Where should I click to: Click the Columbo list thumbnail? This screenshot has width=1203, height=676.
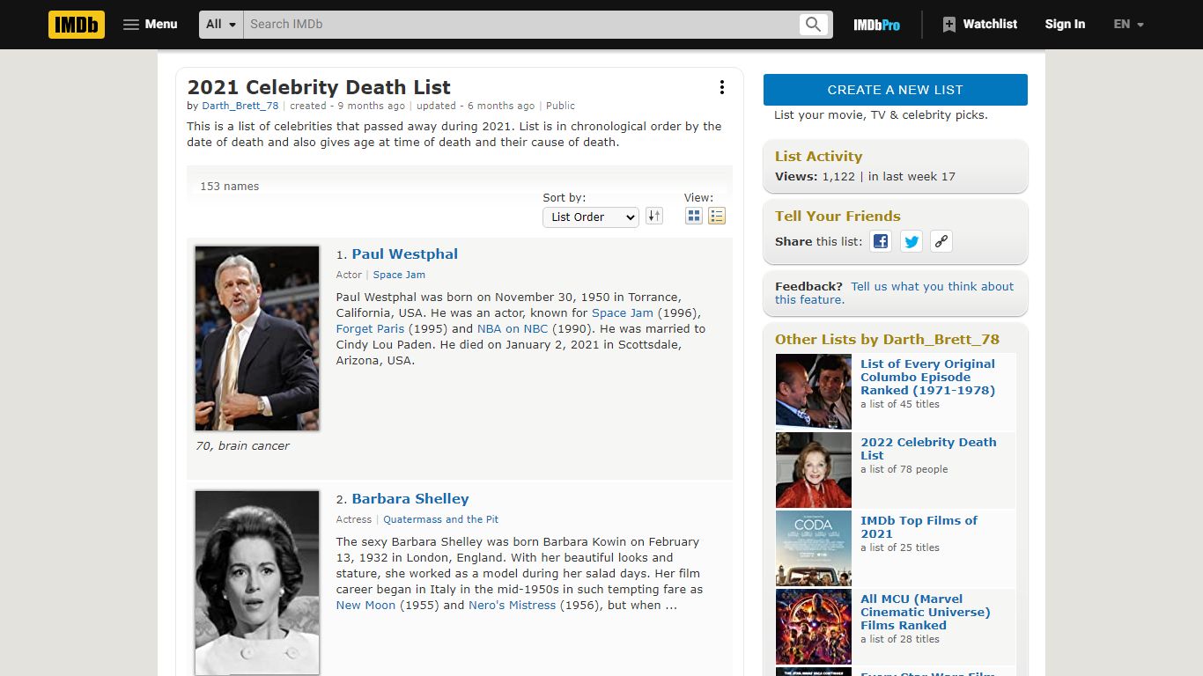[814, 391]
